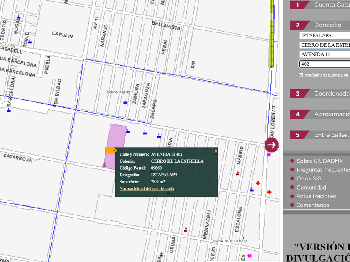Click the AVENIDA 11 street field

[x=325, y=54]
